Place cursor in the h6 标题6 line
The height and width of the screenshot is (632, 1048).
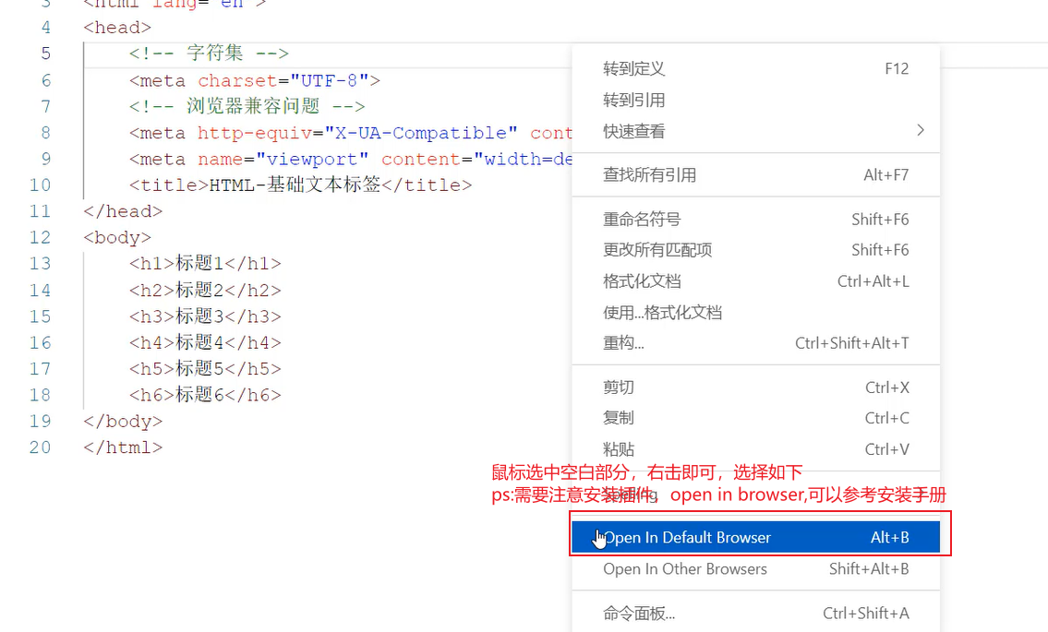(205, 395)
